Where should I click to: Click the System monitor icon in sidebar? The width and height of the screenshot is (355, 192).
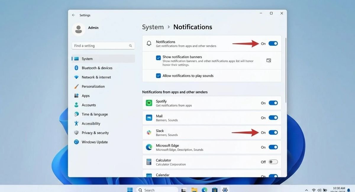pos(77,59)
